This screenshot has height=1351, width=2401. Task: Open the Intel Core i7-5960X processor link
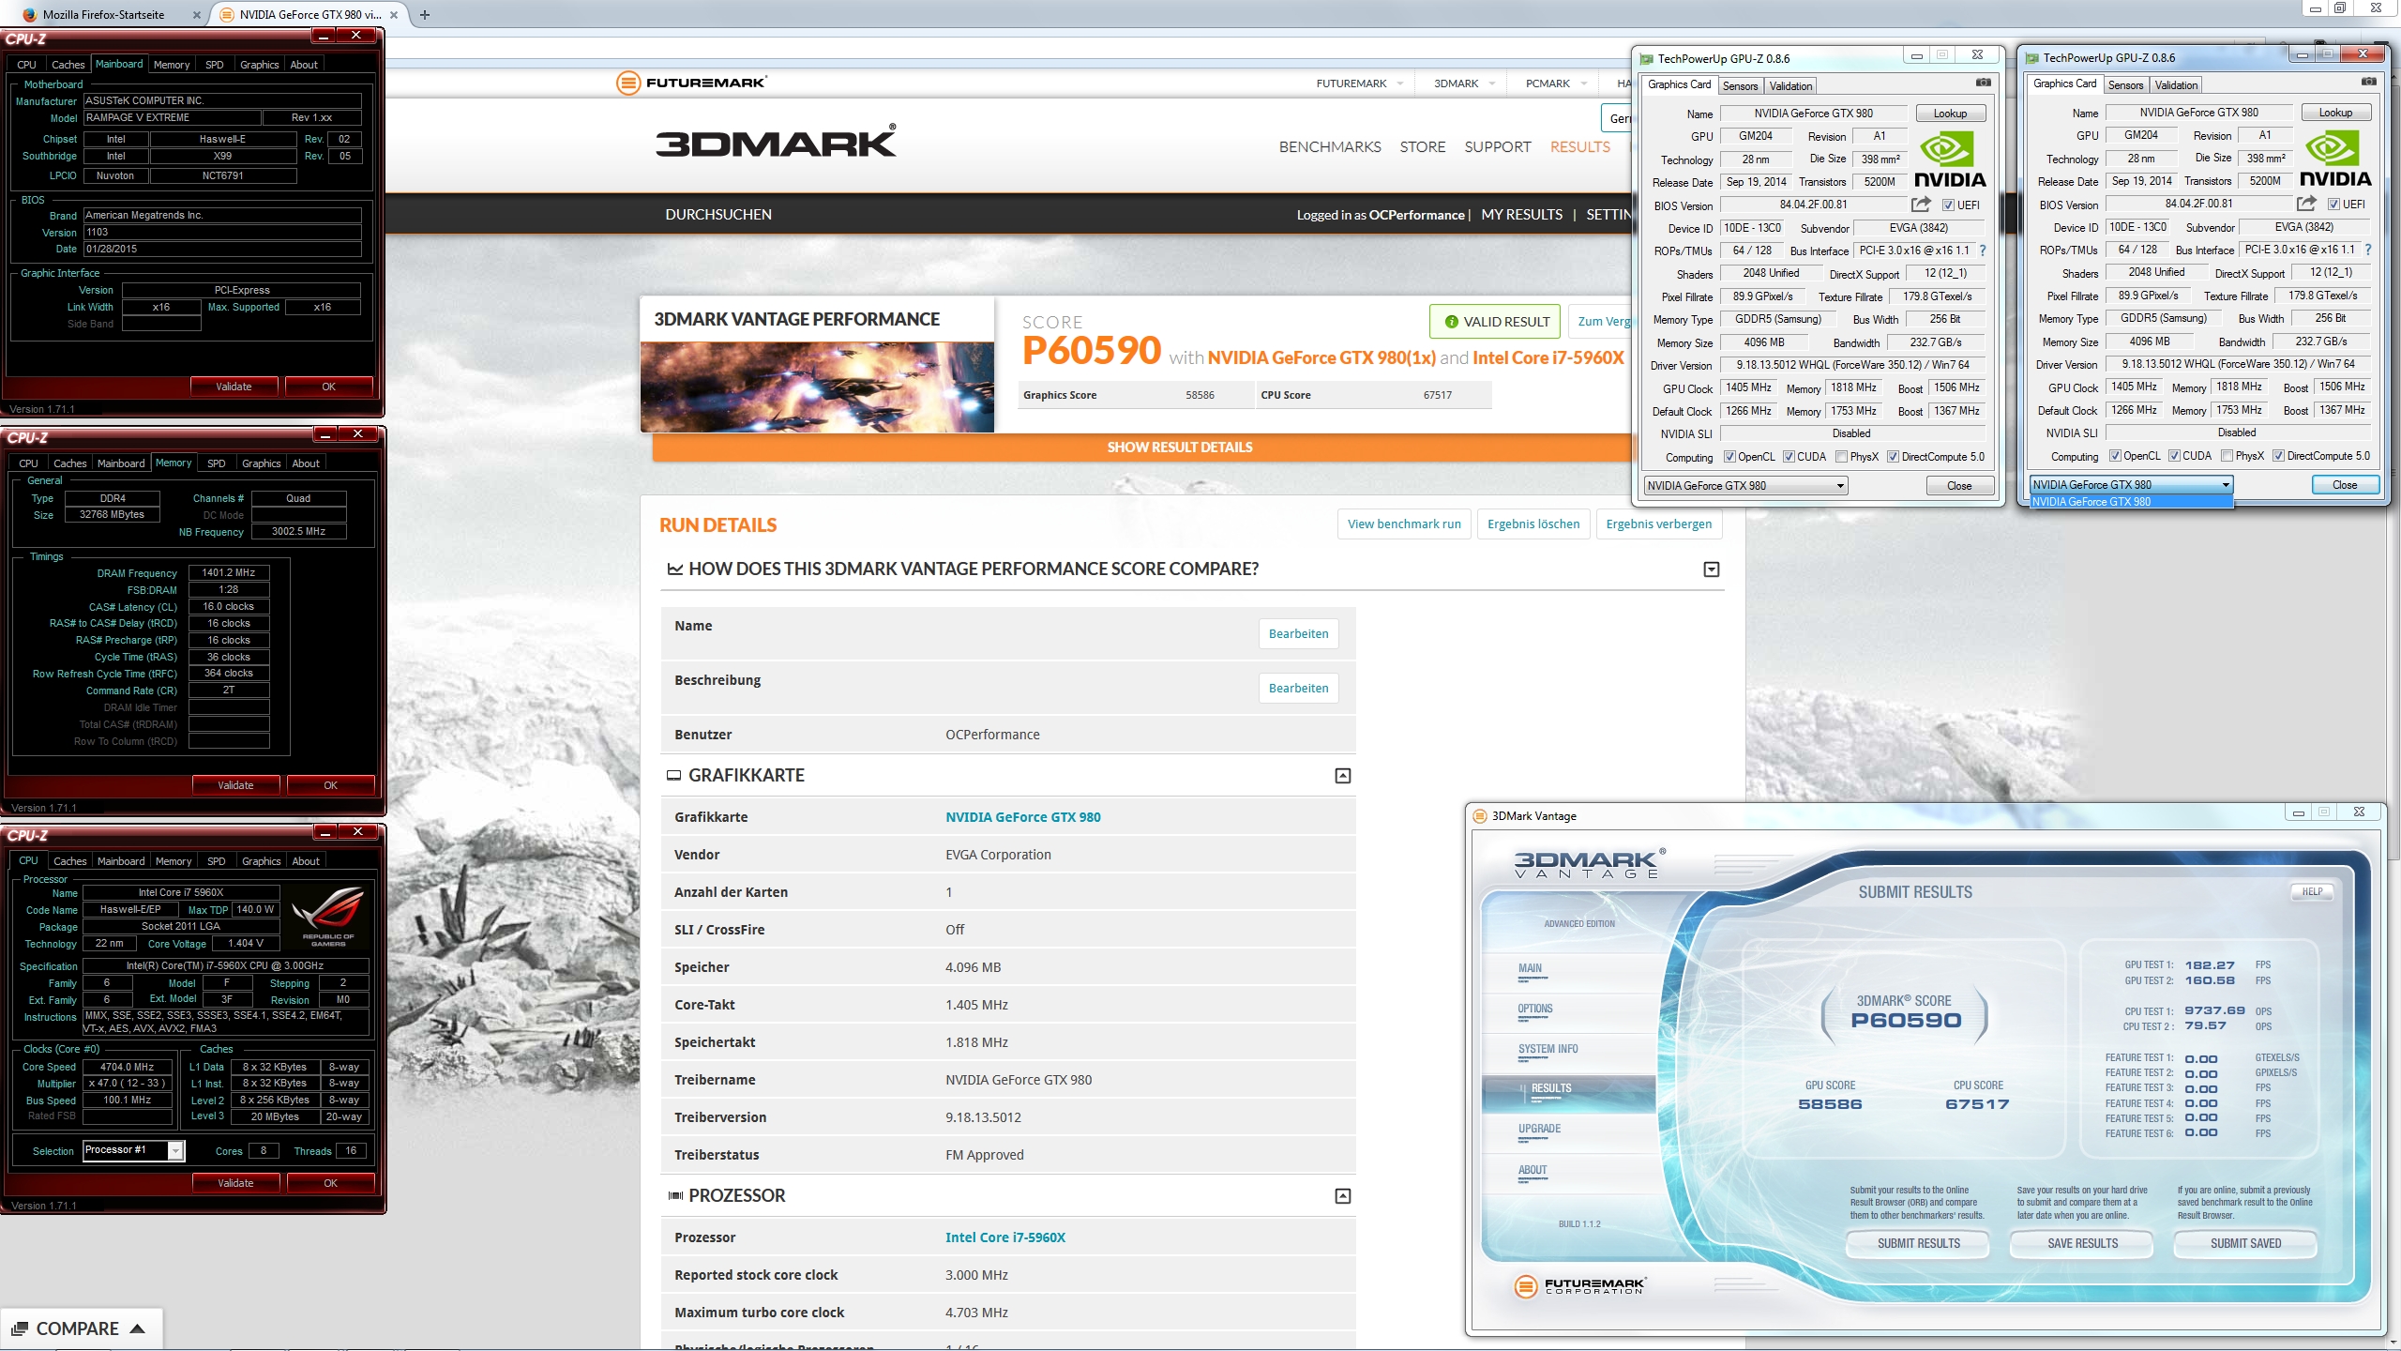click(1004, 1237)
